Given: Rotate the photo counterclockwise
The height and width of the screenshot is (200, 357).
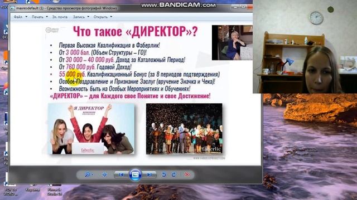Looking at the screenshot, I should tap(163, 174).
